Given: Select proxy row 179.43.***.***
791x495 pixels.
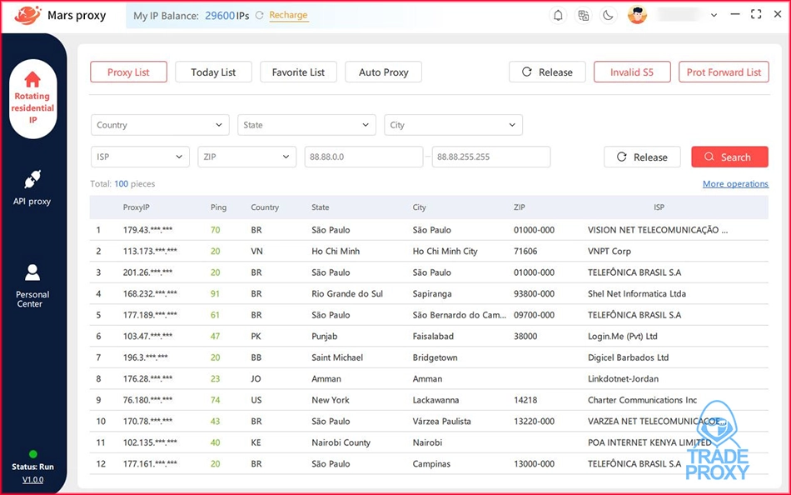Looking at the screenshot, I should 429,230.
